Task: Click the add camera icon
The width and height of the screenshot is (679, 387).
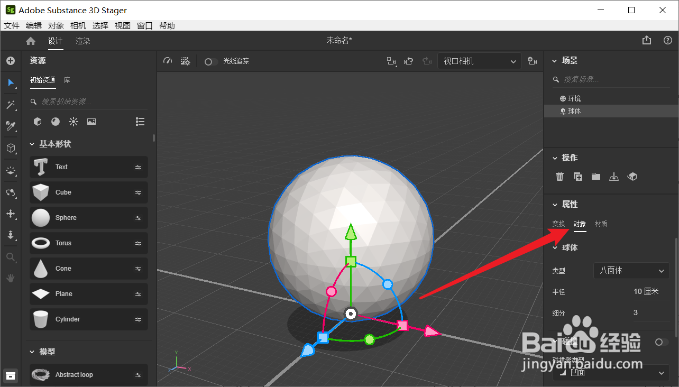Action: click(x=533, y=61)
